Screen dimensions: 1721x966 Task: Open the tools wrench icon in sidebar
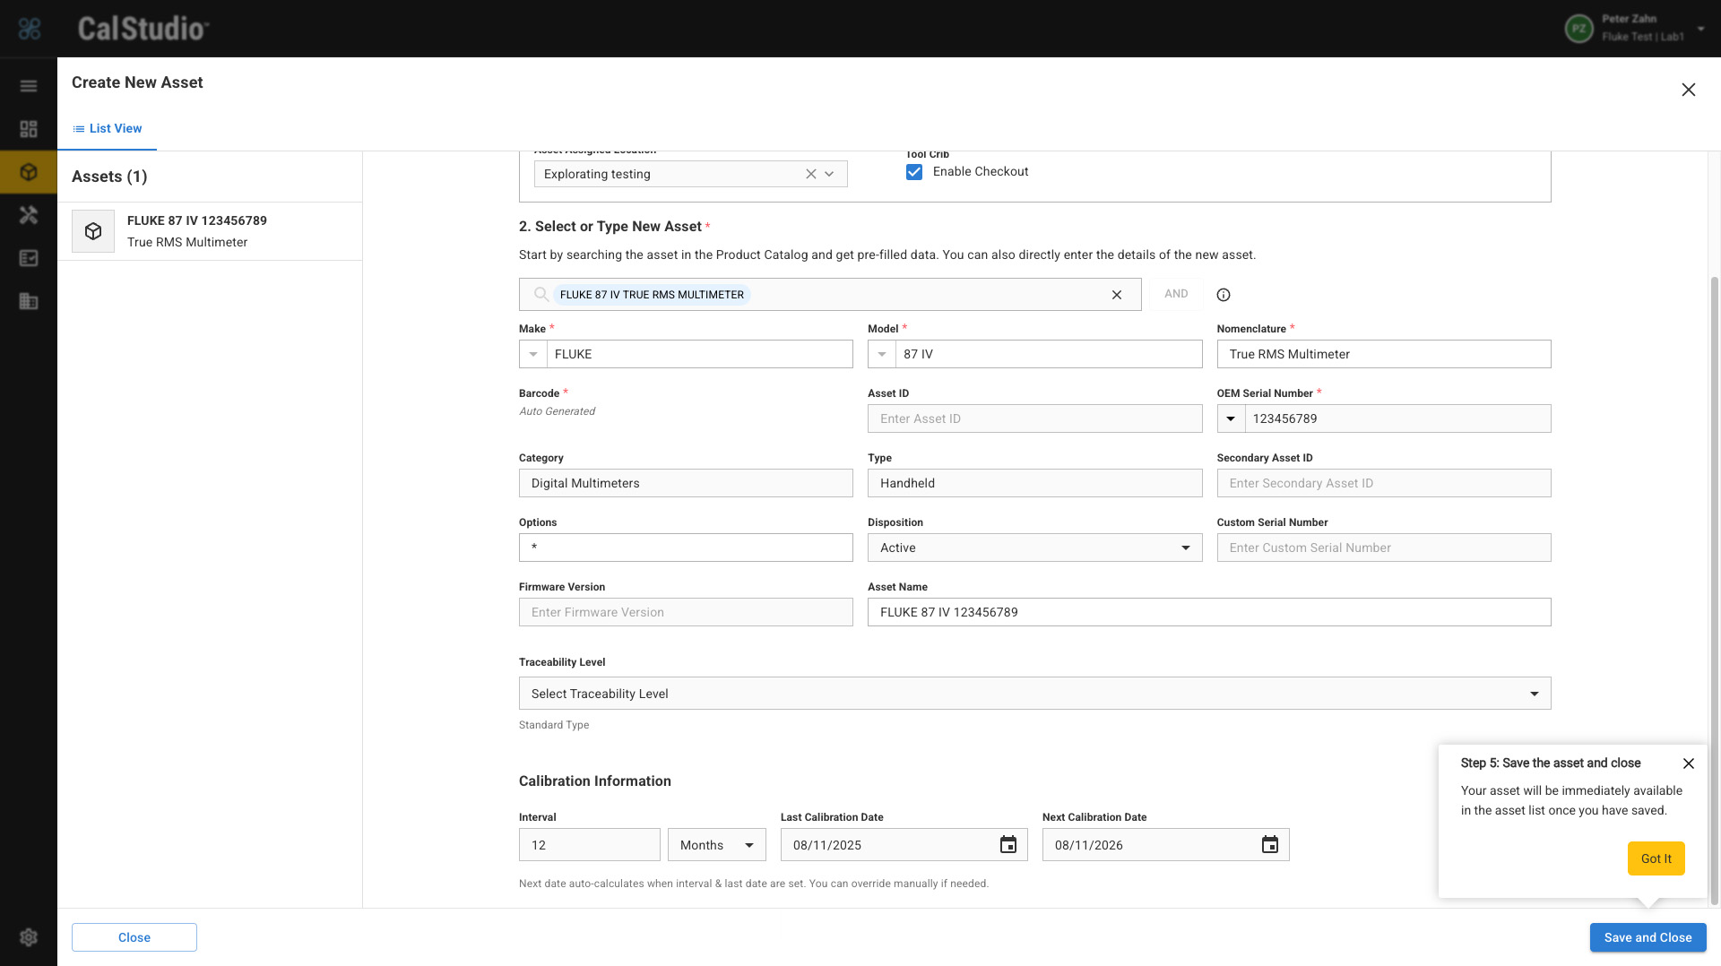tap(29, 215)
